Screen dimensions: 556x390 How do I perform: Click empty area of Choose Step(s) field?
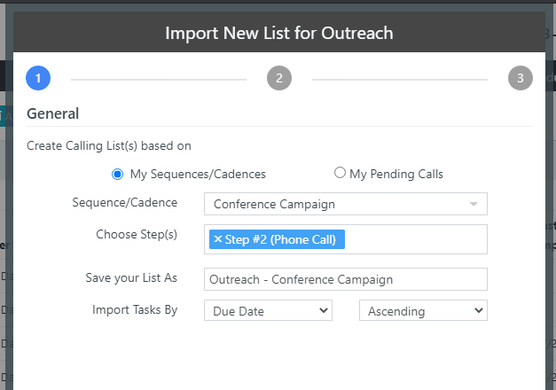click(x=417, y=239)
